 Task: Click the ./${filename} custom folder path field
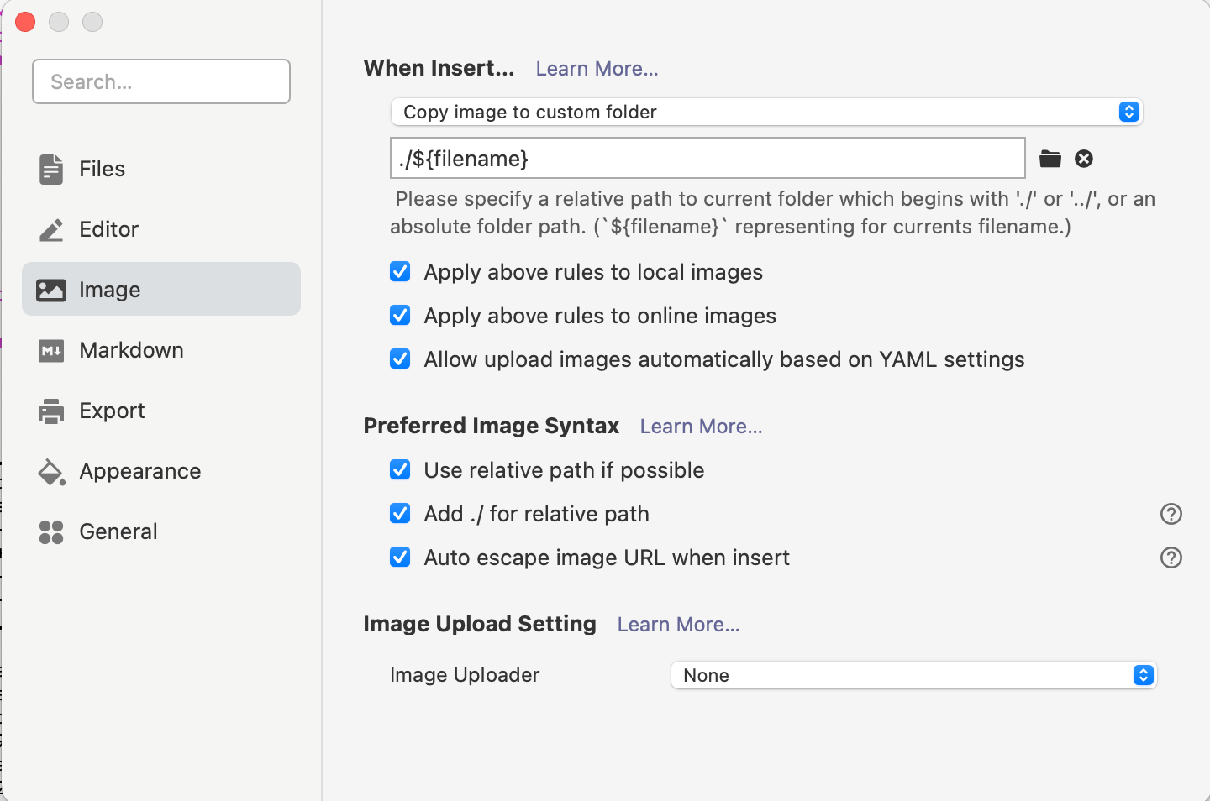707,159
